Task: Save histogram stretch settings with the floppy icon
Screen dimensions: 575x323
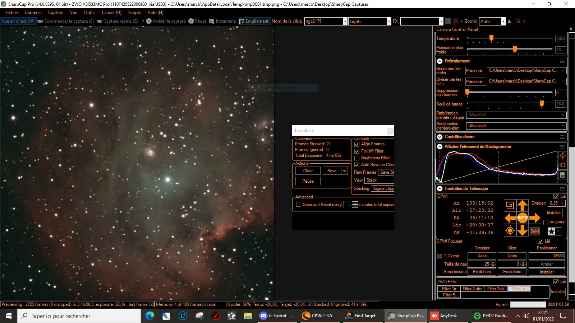Action: tap(562, 175)
